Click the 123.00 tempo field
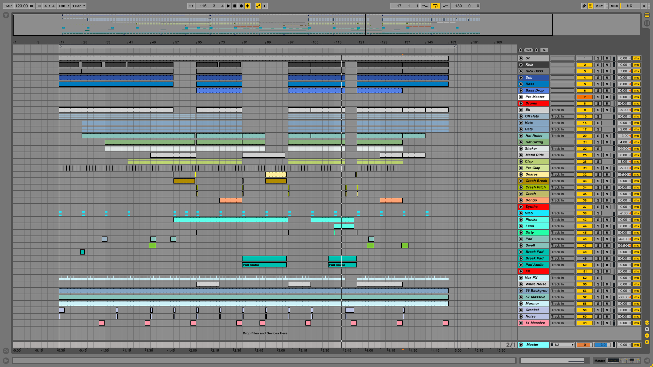This screenshot has width=653, height=367. click(x=21, y=6)
